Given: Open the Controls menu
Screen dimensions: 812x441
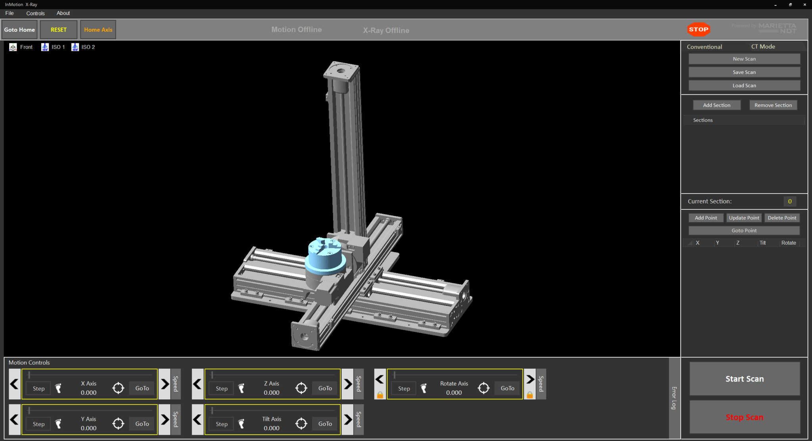Looking at the screenshot, I should [x=35, y=13].
